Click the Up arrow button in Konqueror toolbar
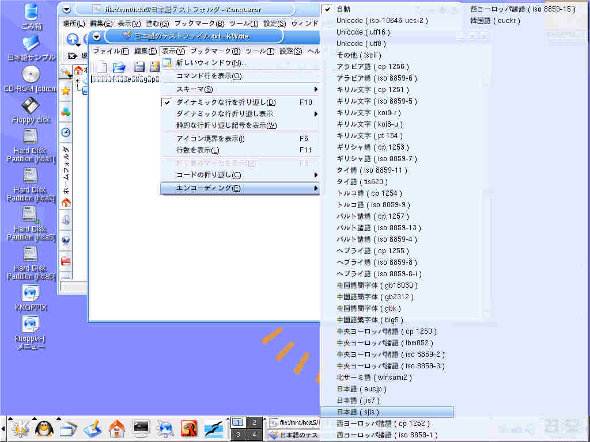The height and width of the screenshot is (442, 590). pyautogui.click(x=73, y=39)
